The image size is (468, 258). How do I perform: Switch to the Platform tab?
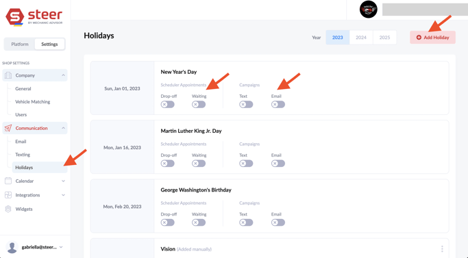pyautogui.click(x=20, y=44)
